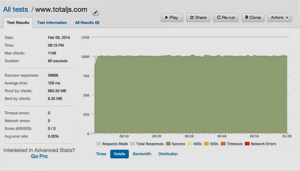Click the 0 / 0 errors (400/500) value
This screenshot has height=171, width=300.
[x=52, y=129]
